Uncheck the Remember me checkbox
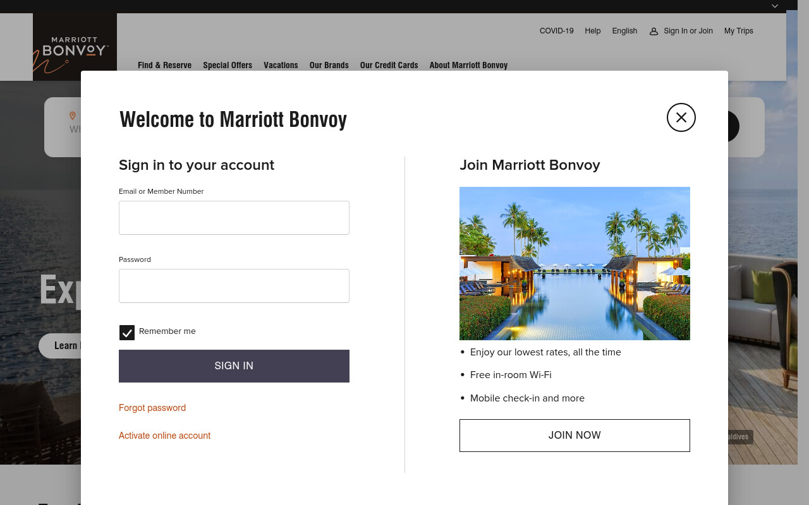The image size is (809, 505). (x=127, y=333)
